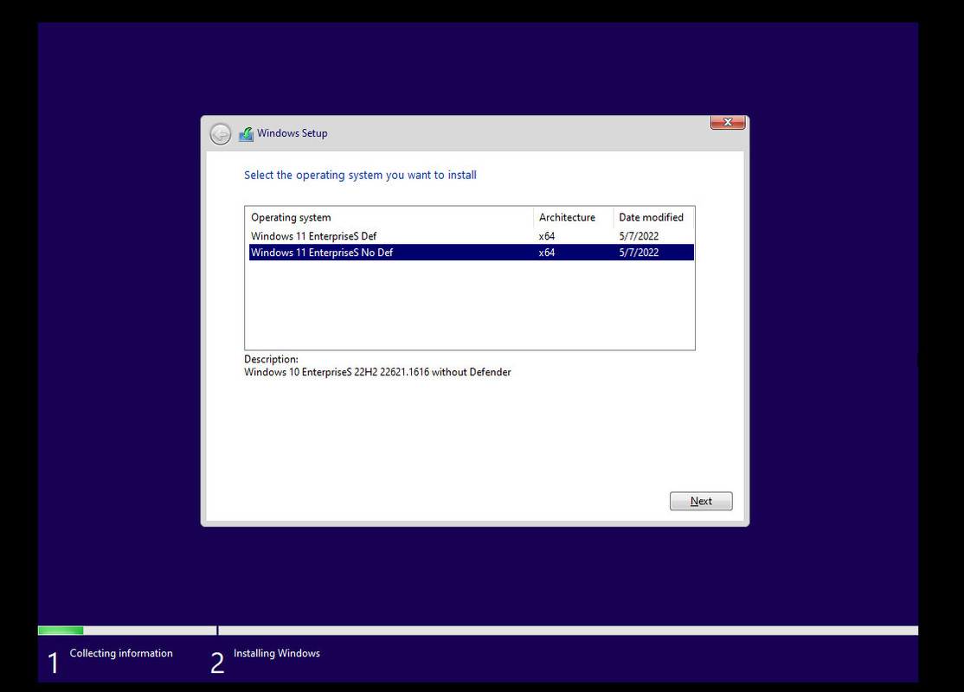Click 5/7/2022 in the EnterpriseS Def row
Image resolution: width=964 pixels, height=692 pixels.
click(x=639, y=236)
